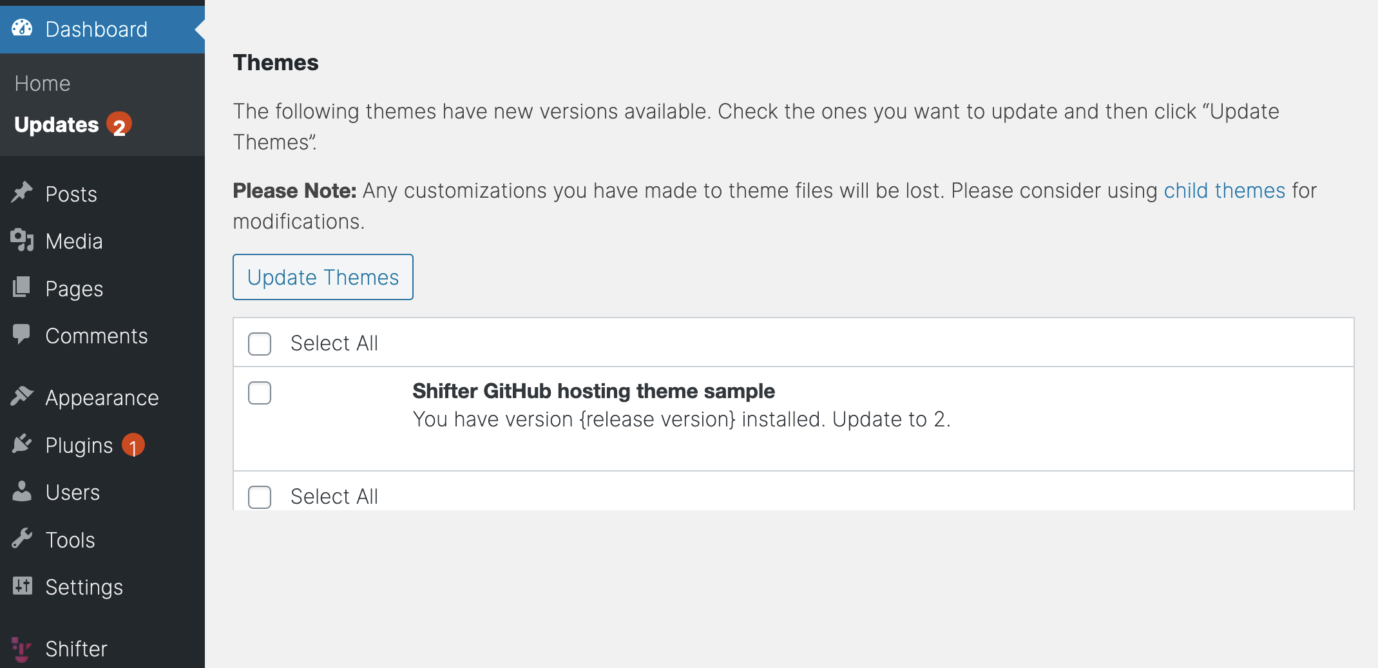The height and width of the screenshot is (668, 1378).
Task: Click the Tools wrench icon
Action: 22,539
